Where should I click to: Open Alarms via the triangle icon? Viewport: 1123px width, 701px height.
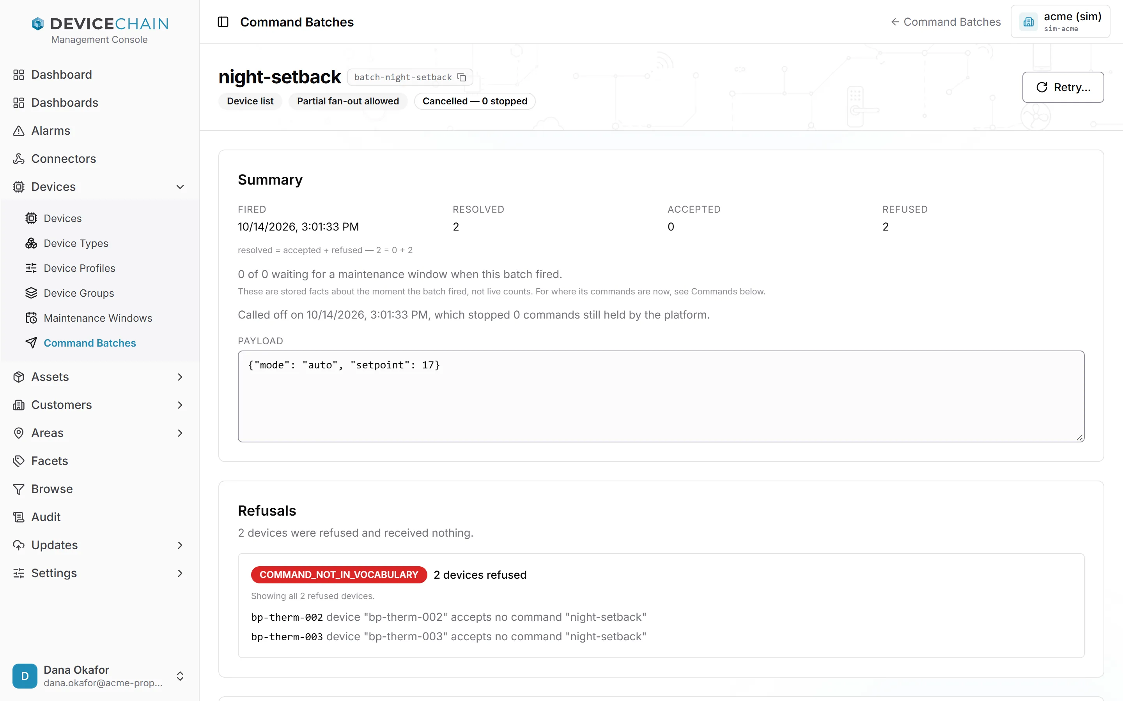[19, 131]
